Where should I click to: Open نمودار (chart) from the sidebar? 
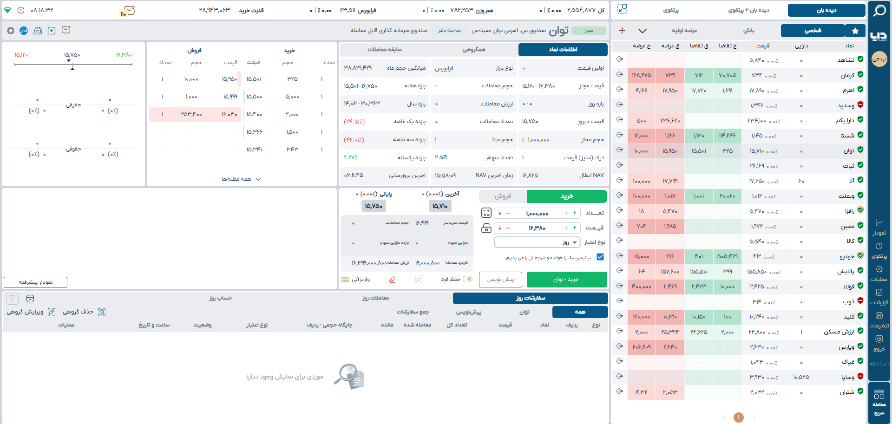tap(879, 227)
